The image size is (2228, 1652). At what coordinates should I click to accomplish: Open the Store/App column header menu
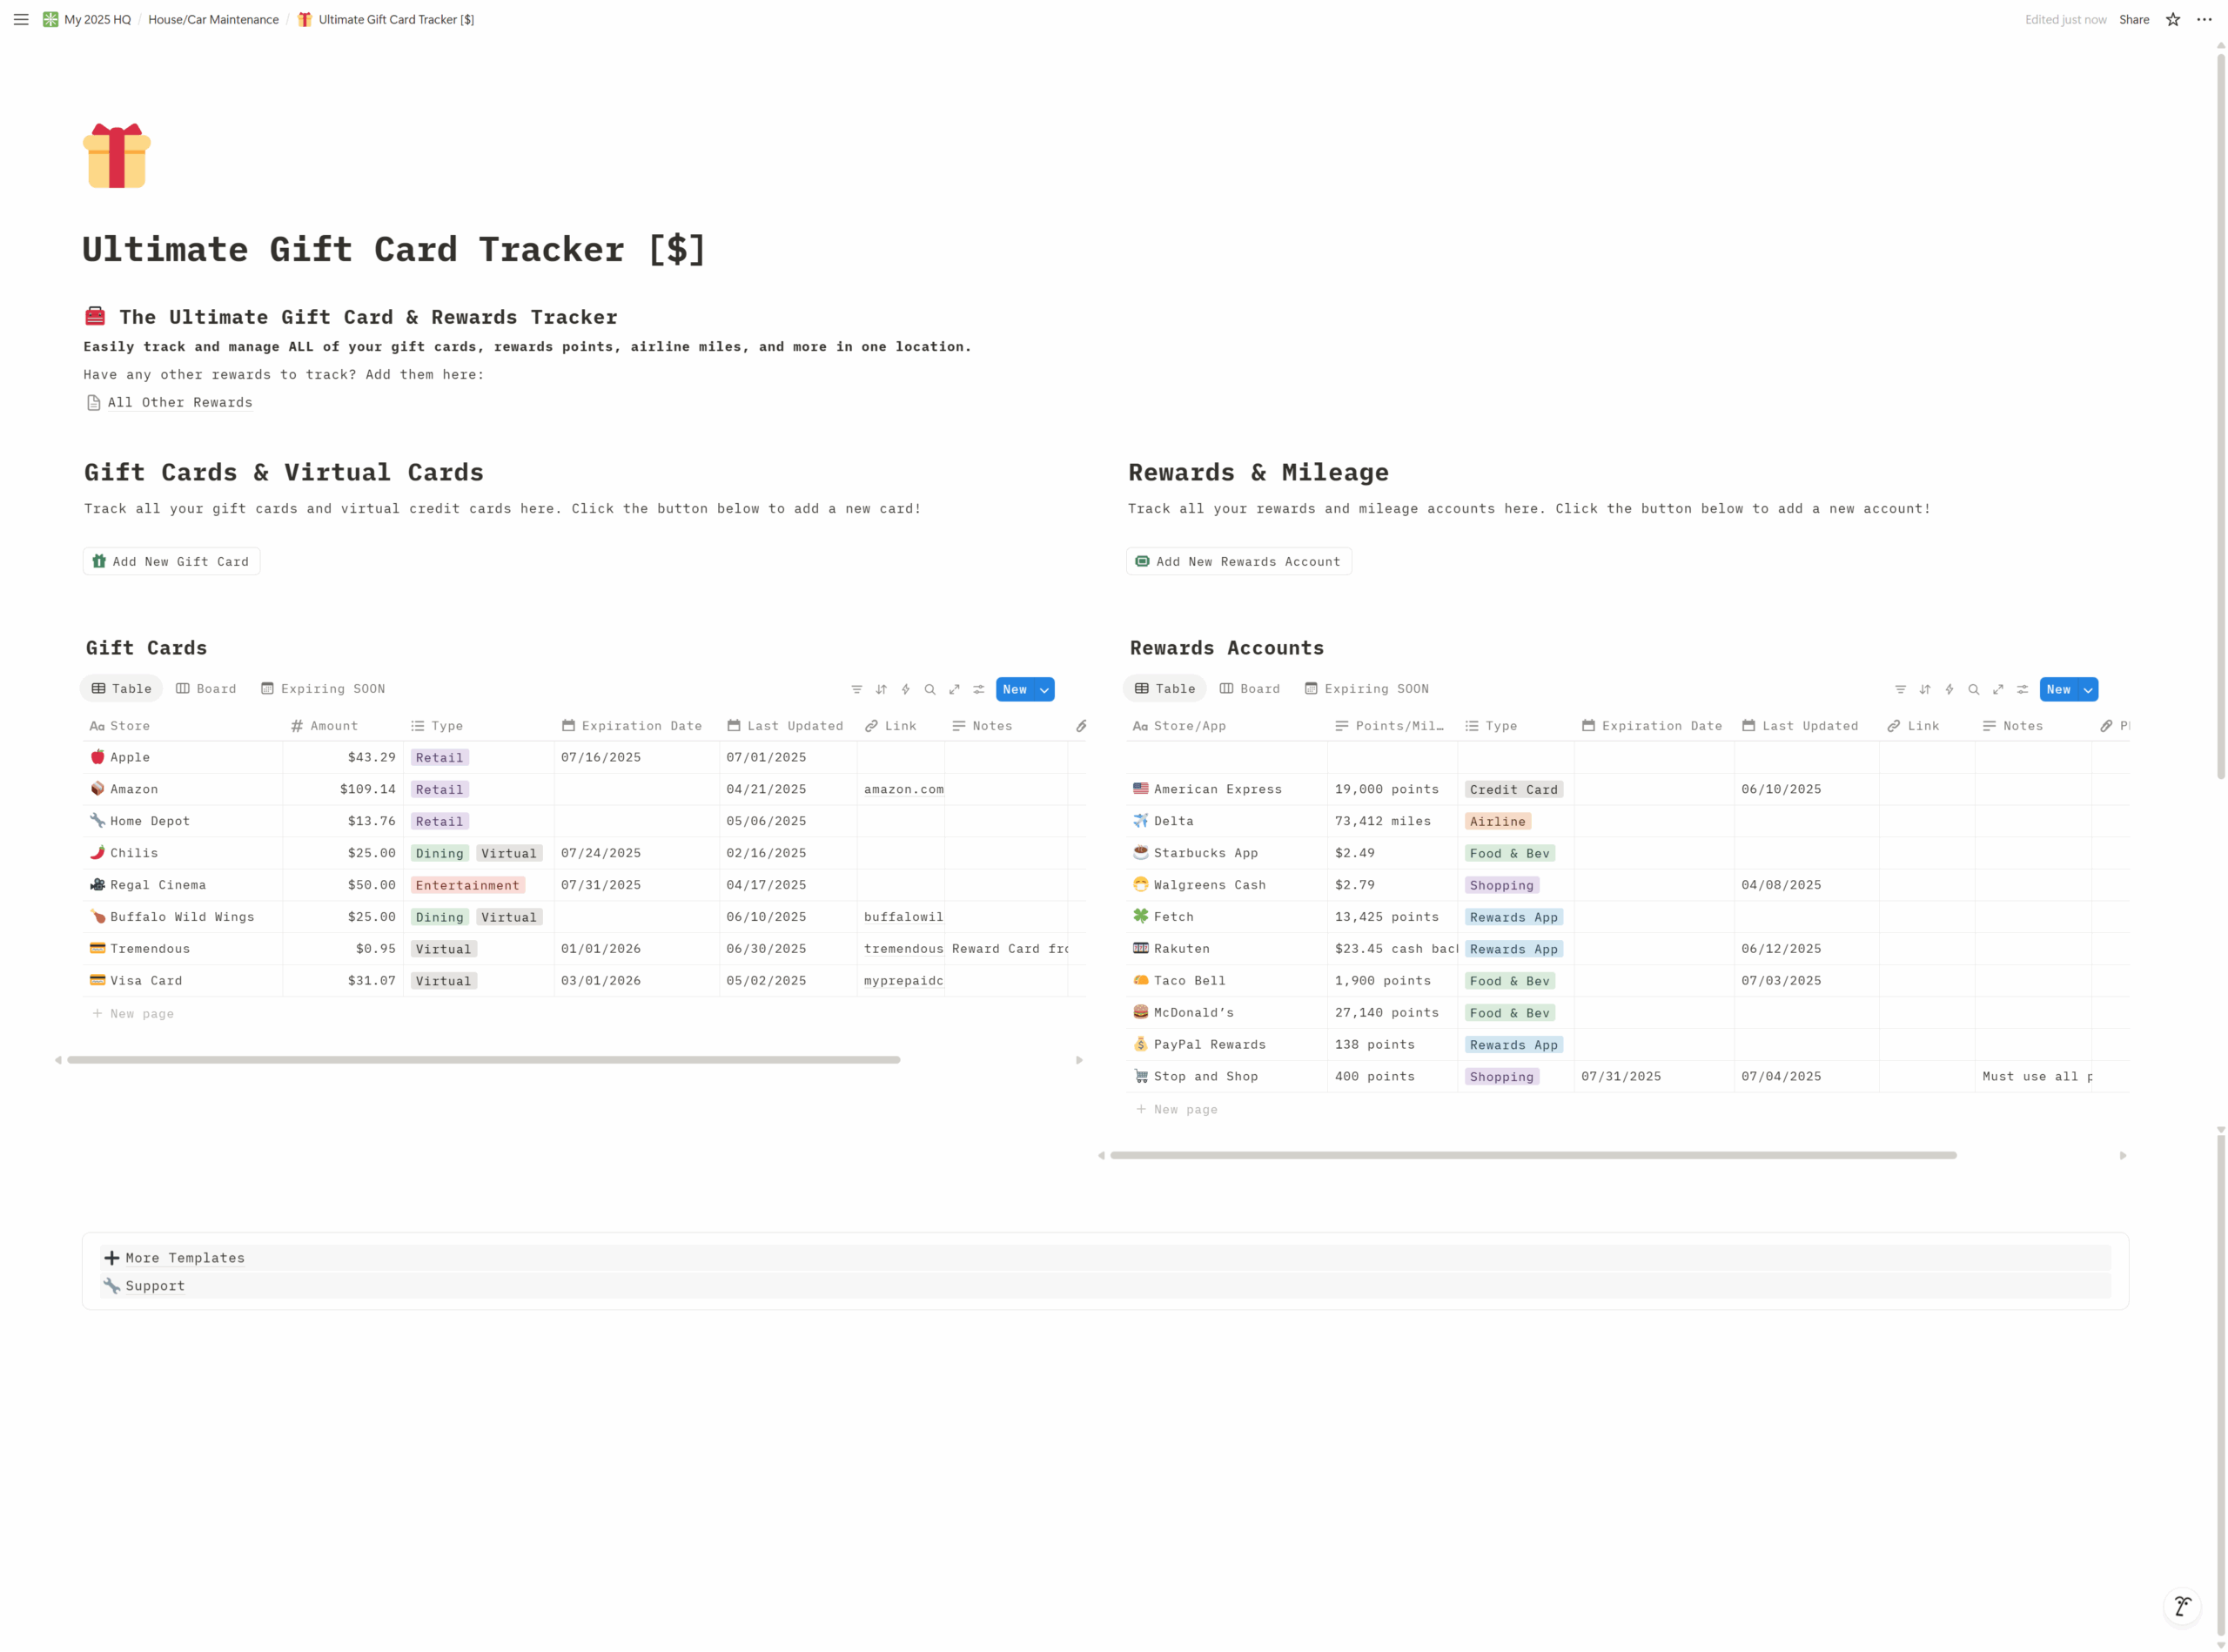(1227, 726)
